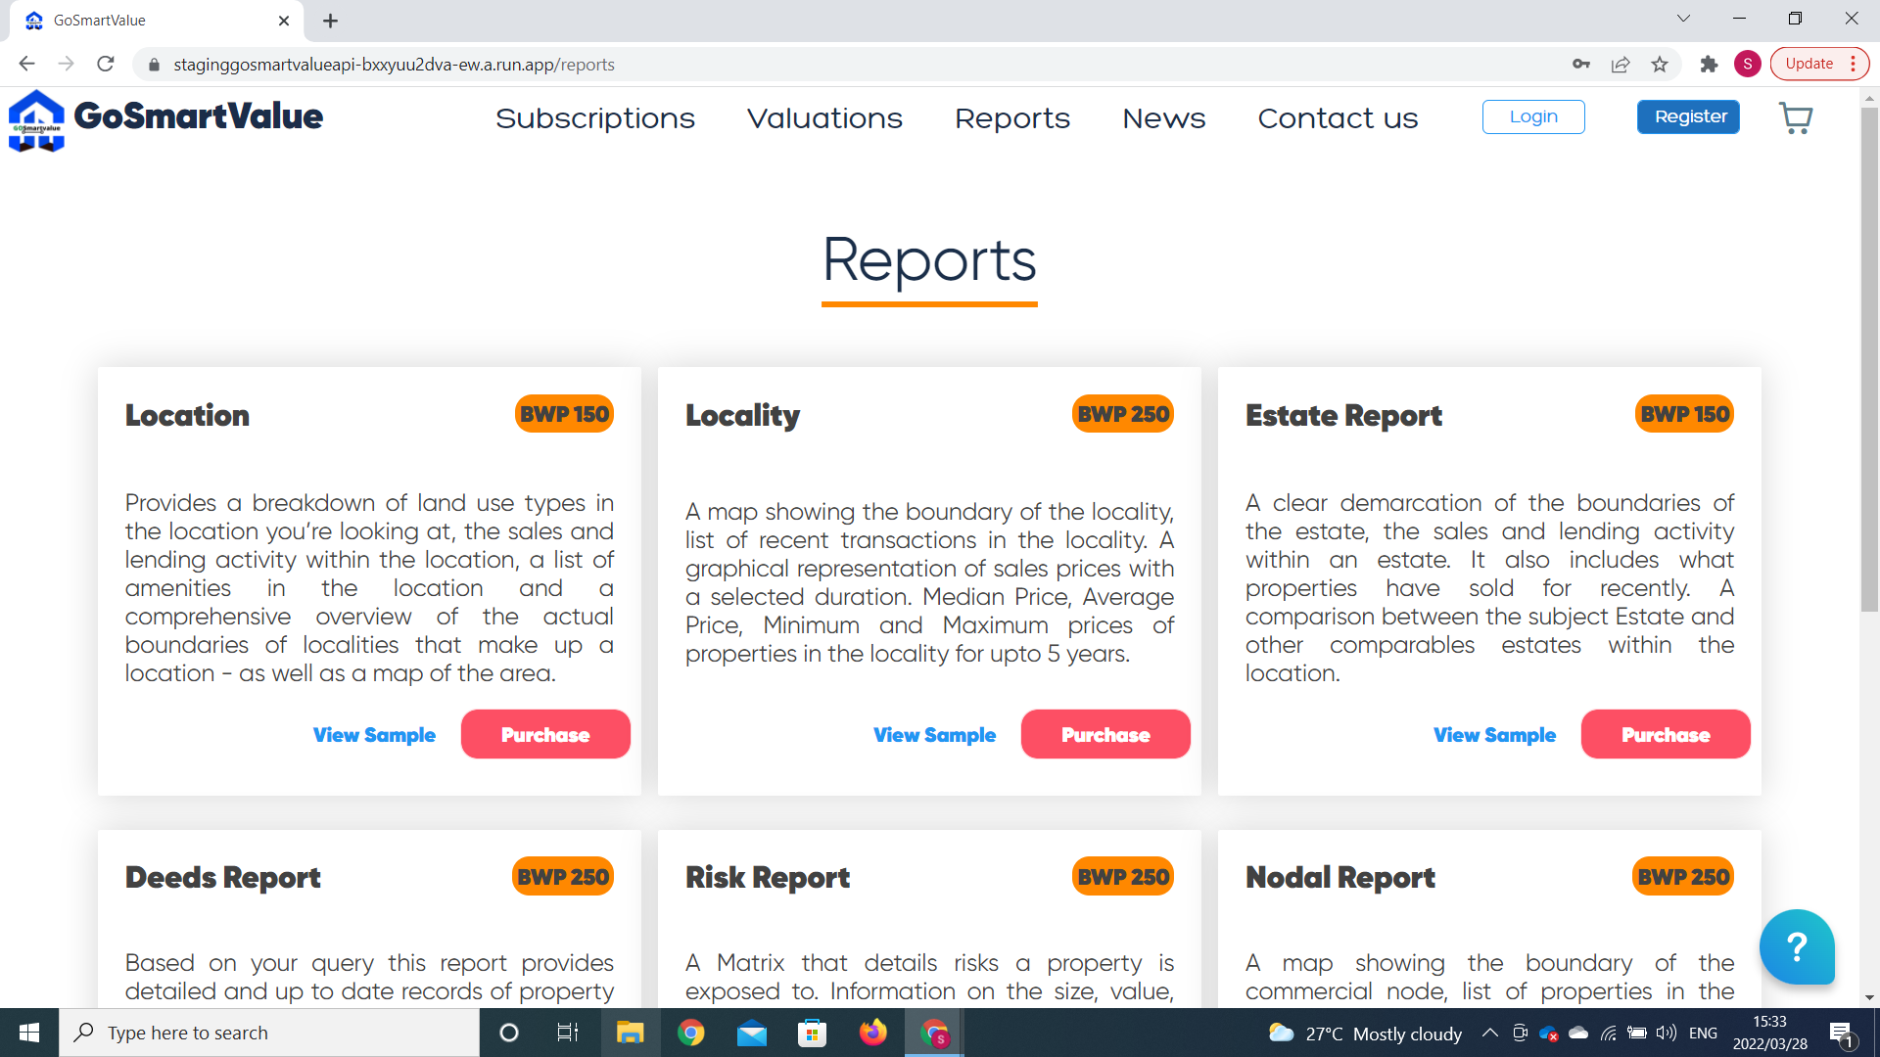Viewport: 1880px width, 1057px height.
Task: Click the Register button
Action: click(x=1689, y=116)
